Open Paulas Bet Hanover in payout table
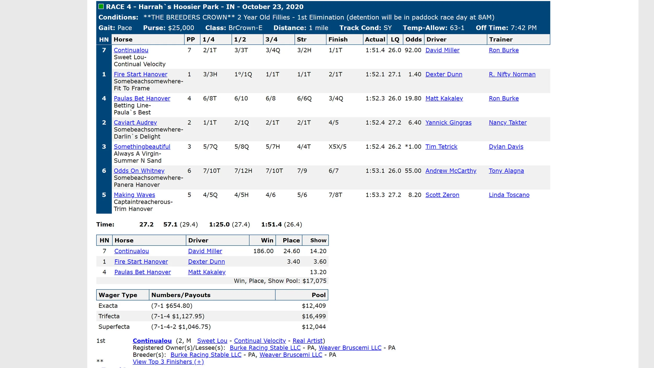The width and height of the screenshot is (654, 368). 143,272
